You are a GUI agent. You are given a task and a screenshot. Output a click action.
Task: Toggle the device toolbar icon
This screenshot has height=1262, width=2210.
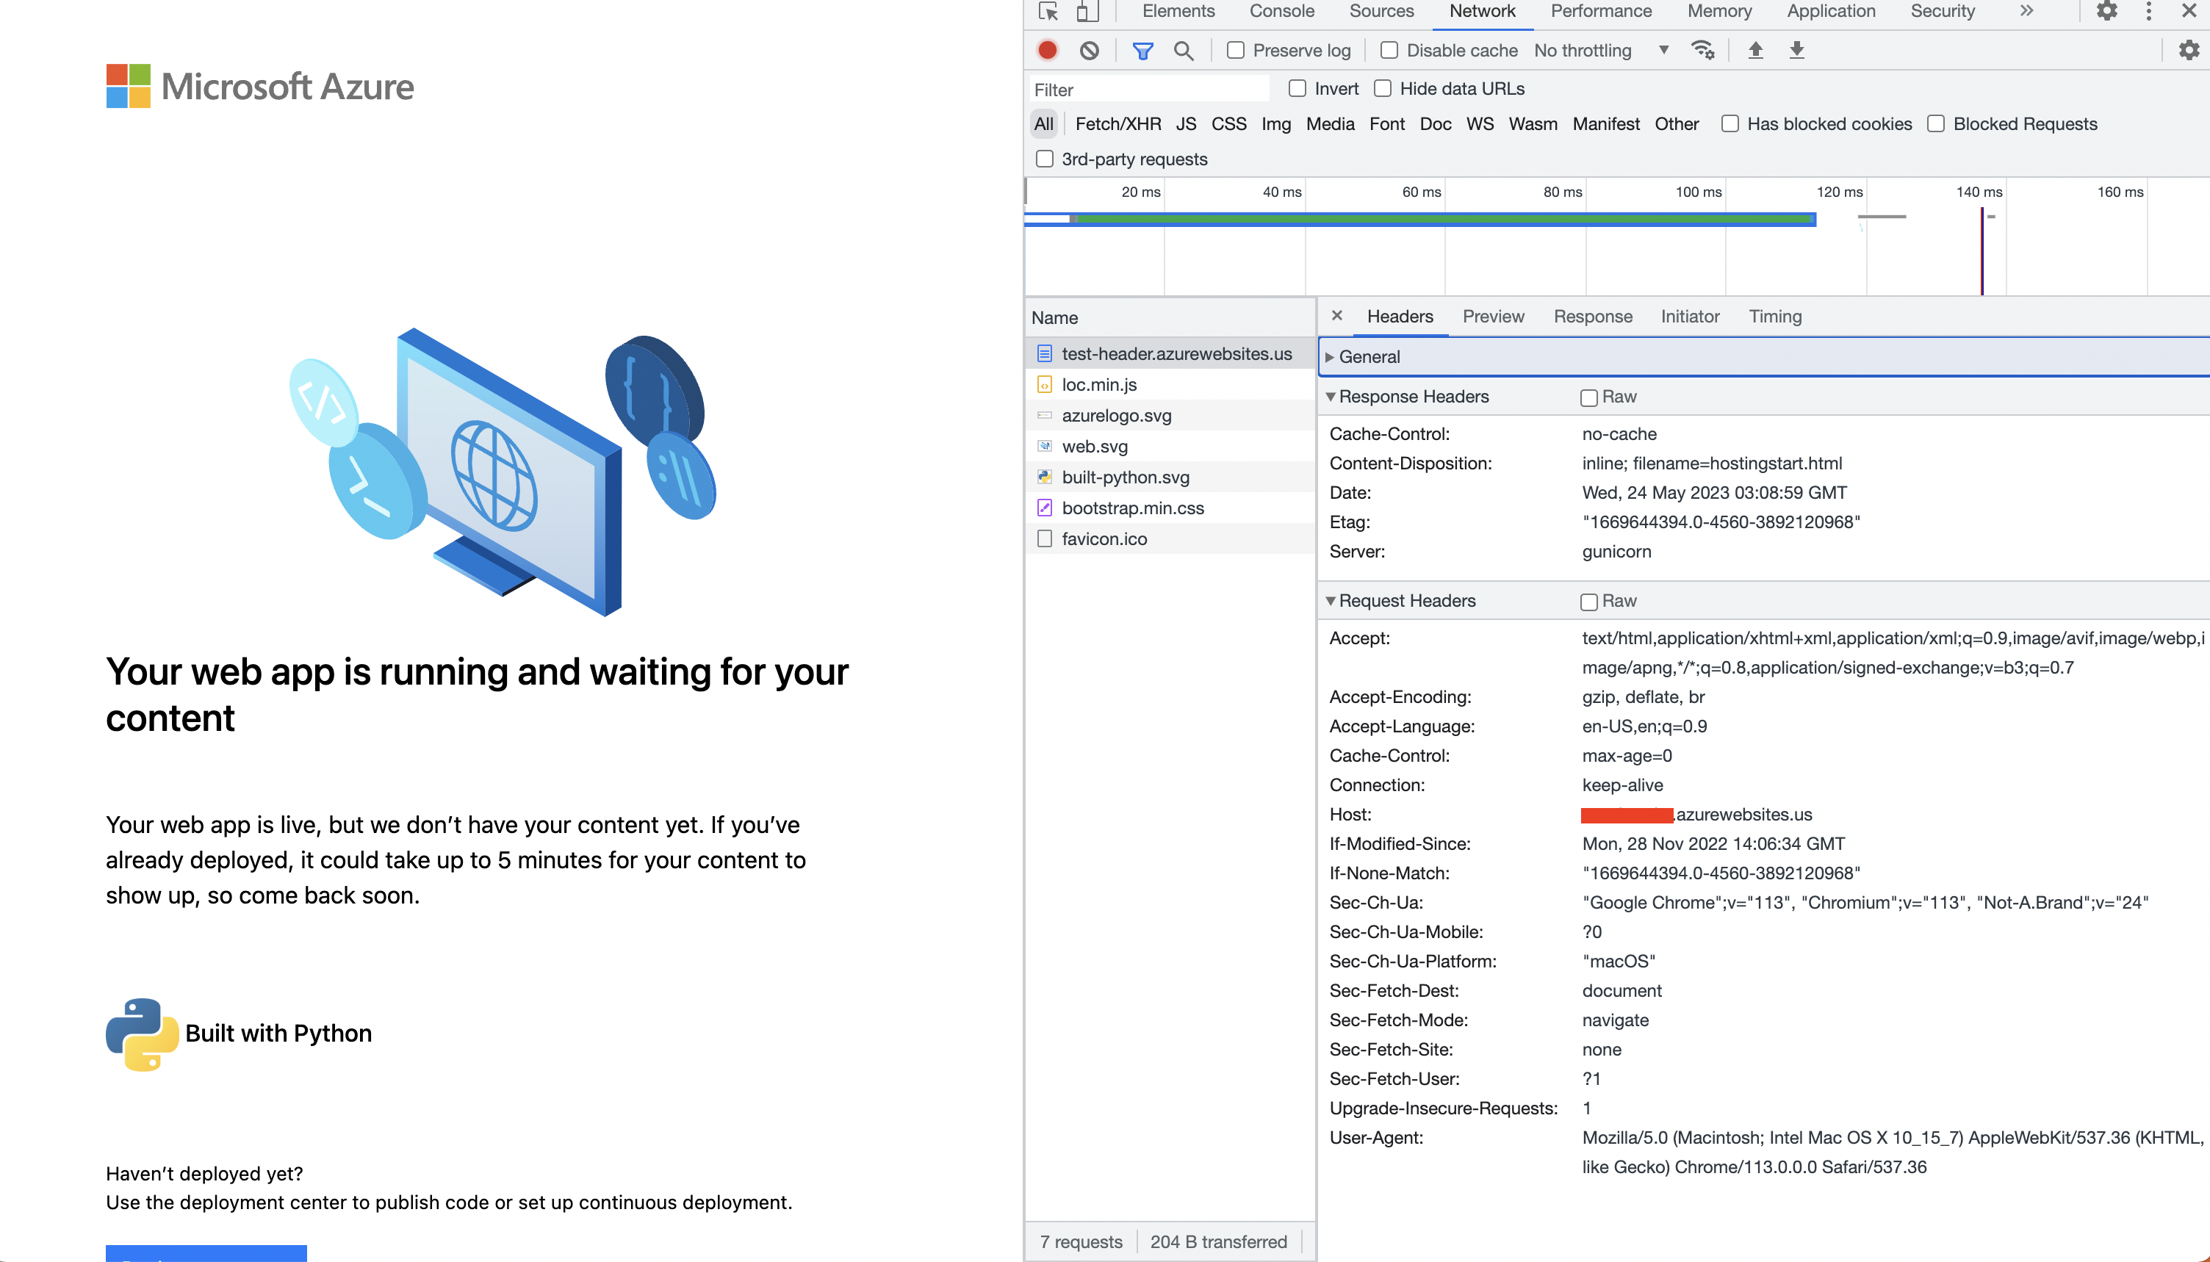click(1086, 11)
